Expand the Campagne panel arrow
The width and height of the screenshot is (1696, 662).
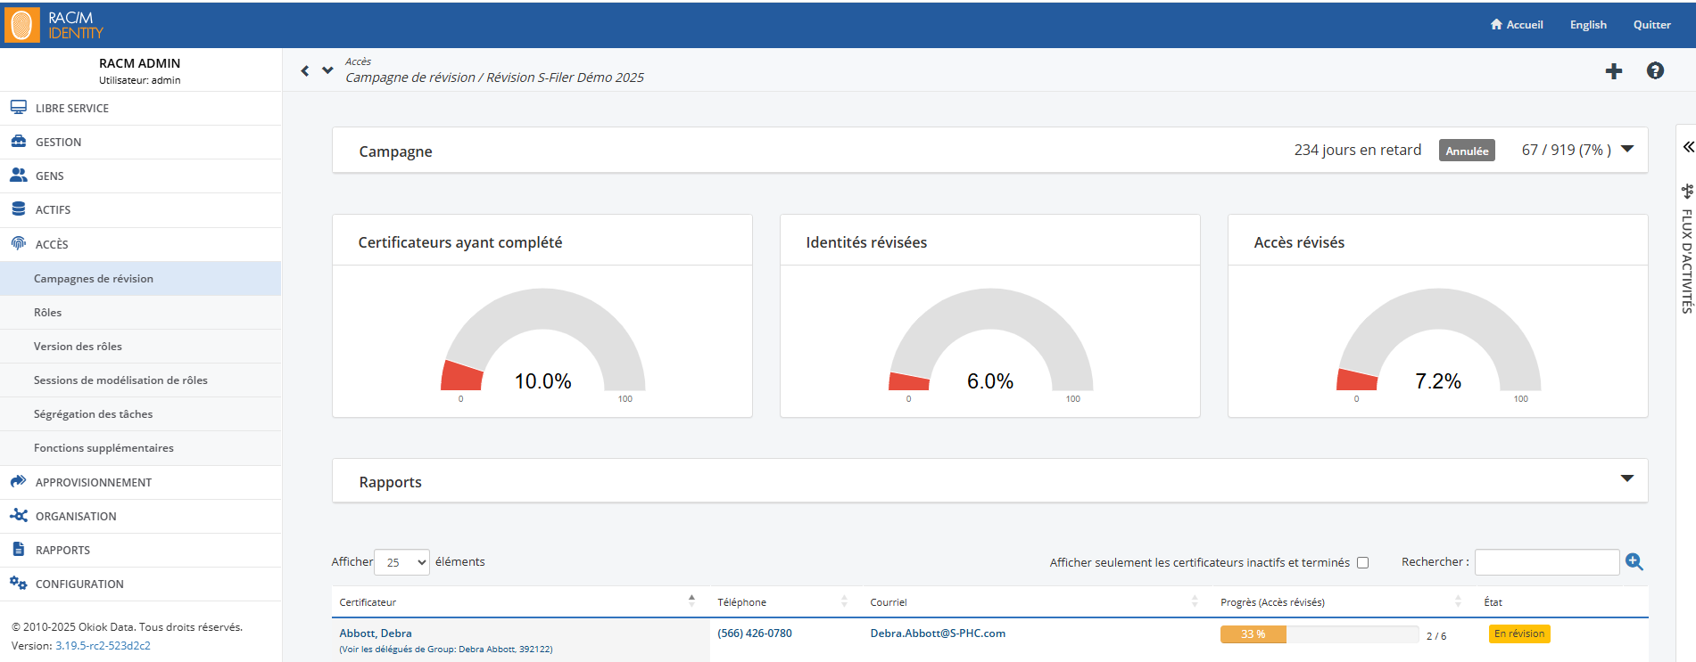tap(1627, 150)
